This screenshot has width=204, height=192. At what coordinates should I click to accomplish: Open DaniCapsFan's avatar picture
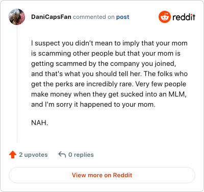tap(17, 17)
